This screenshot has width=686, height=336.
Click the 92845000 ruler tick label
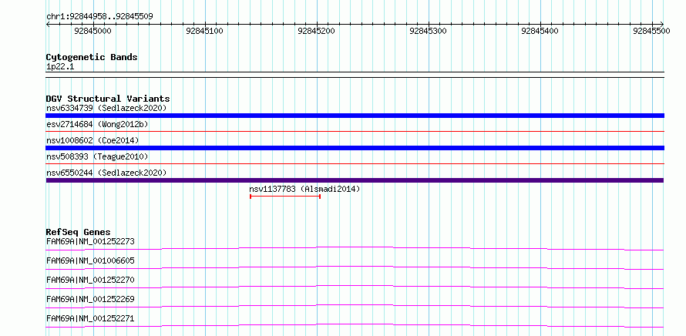point(92,31)
